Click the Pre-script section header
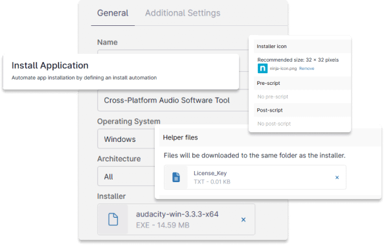 (x=302, y=83)
